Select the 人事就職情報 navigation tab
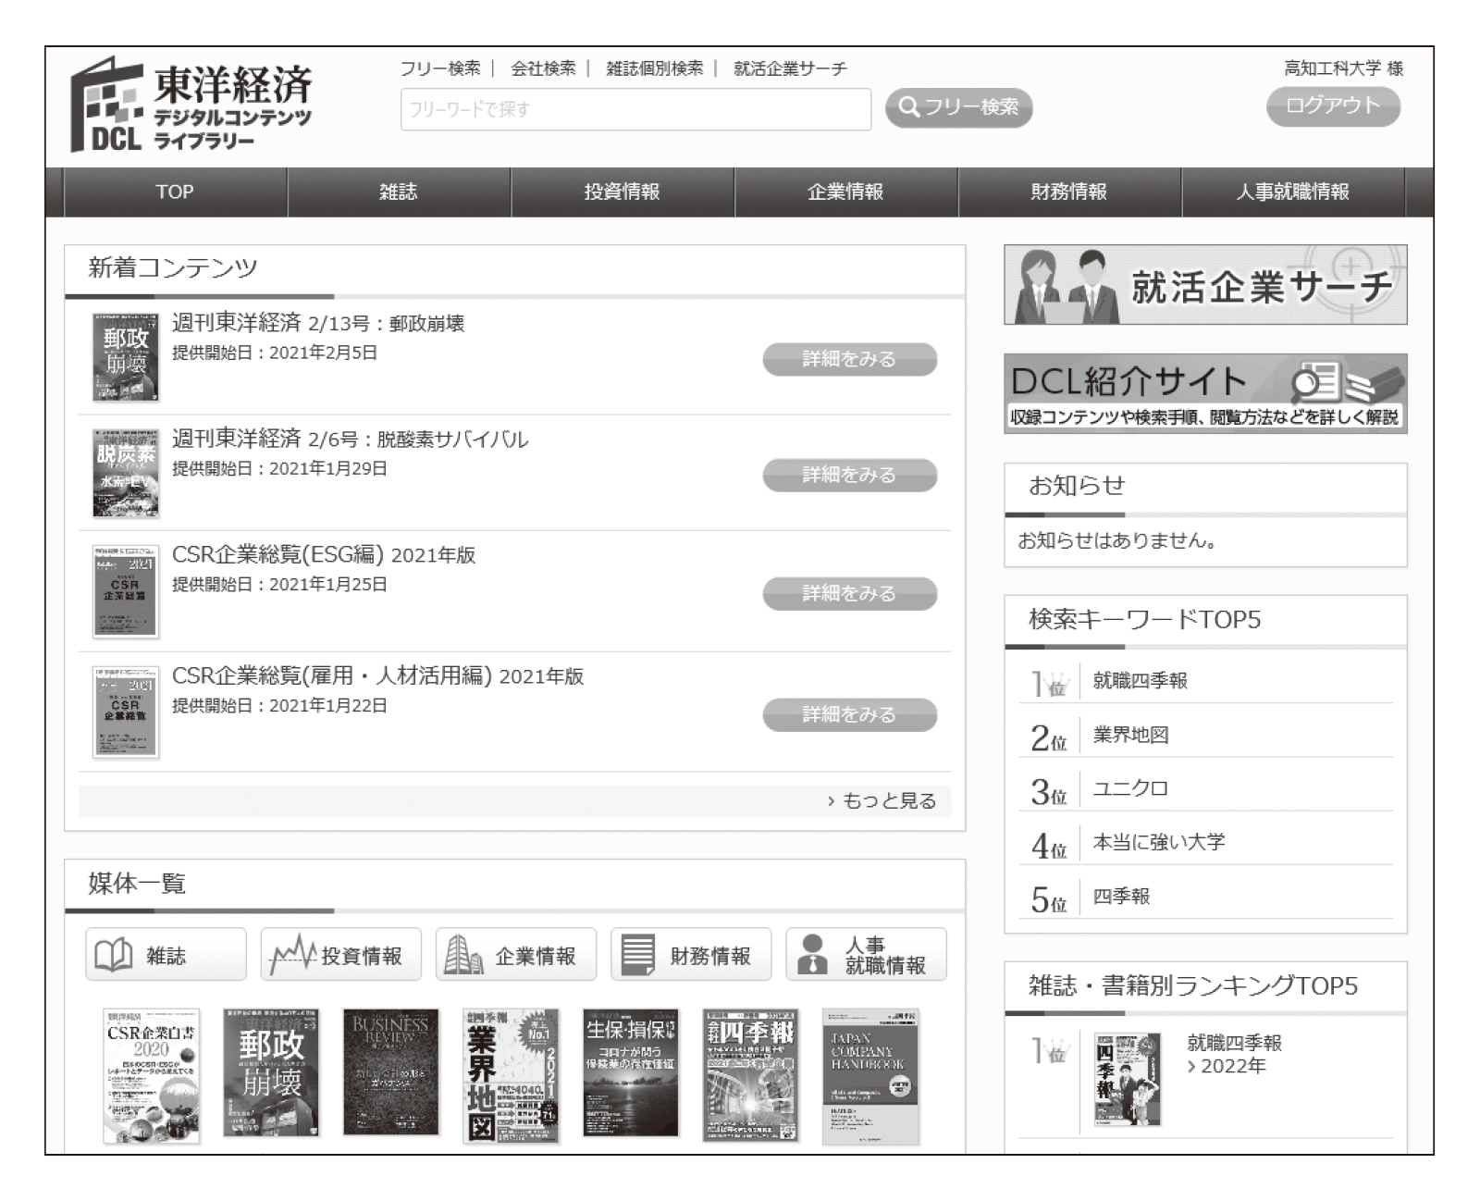The image size is (1480, 1201). click(x=1292, y=192)
